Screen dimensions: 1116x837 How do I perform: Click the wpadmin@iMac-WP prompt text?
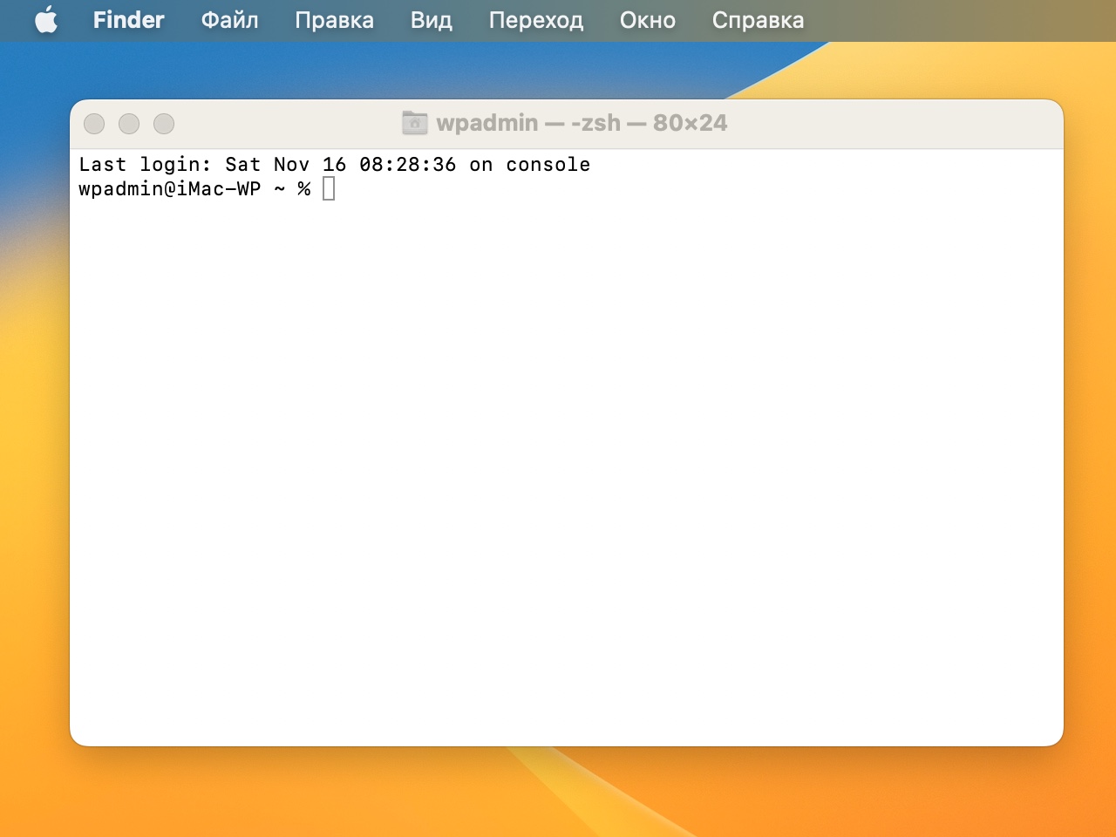point(171,188)
